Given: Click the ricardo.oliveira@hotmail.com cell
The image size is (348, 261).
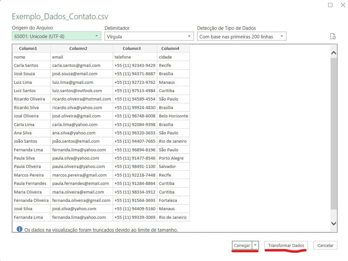Looking at the screenshot, I should [82, 99].
